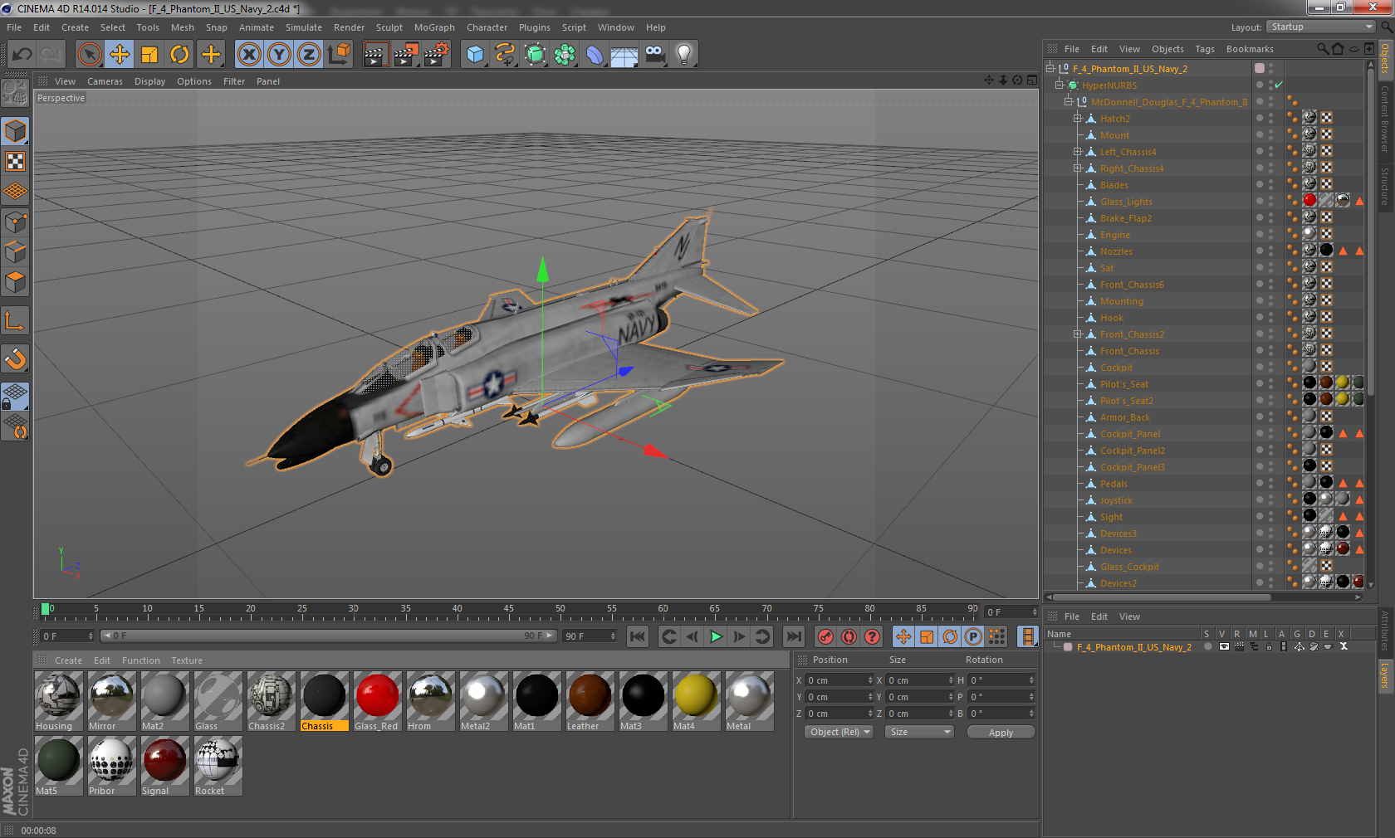Select the Live Selection tool
Viewport: 1395px width, 838px height.
89,55
